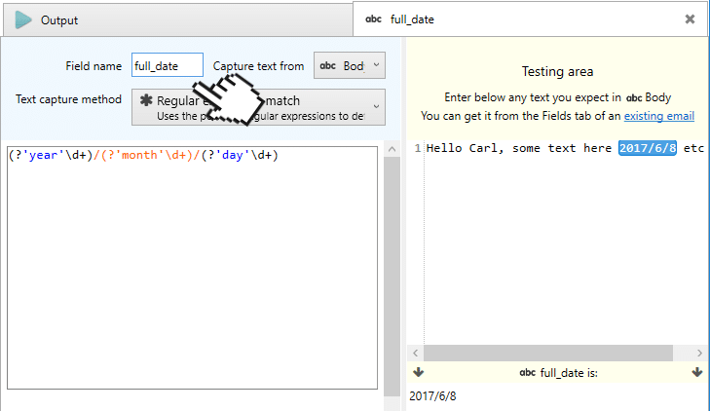Click the Field name label
Screen dimensions: 710x411
pos(93,66)
